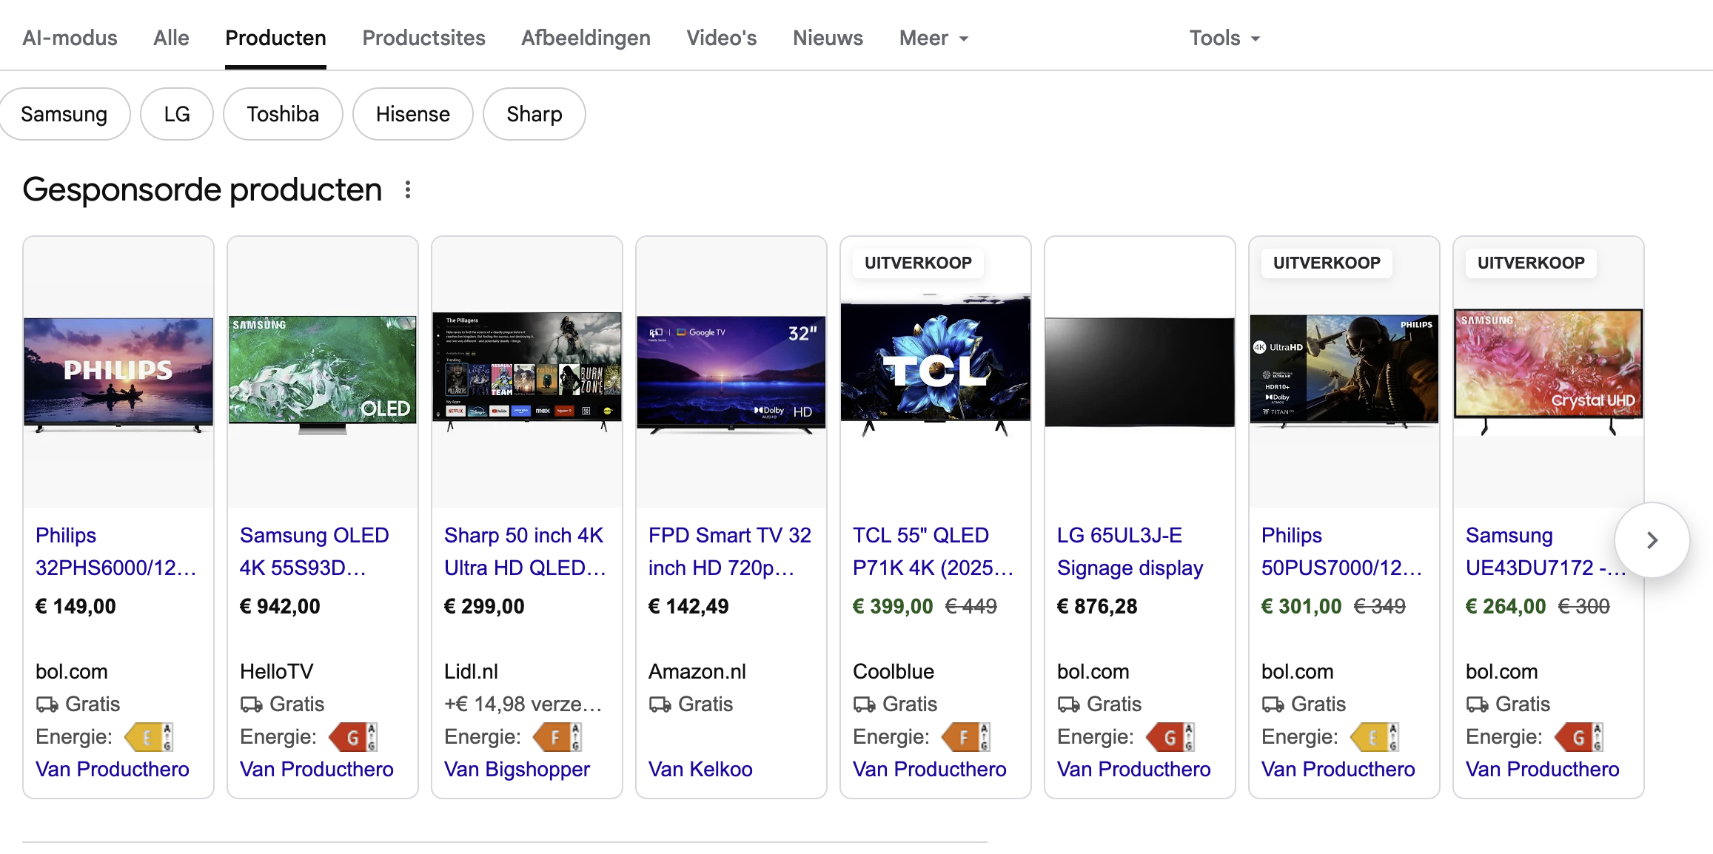Image resolution: width=1713 pixels, height=854 pixels.
Task: Click the delivery truck icon under LG 65UL3J-E
Action: click(1069, 705)
